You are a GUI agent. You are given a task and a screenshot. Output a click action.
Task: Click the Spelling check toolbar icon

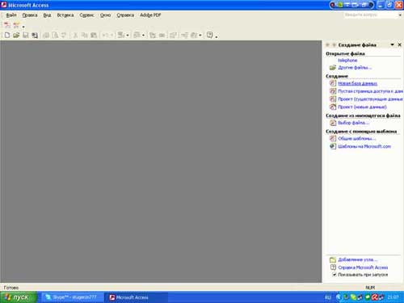click(64, 35)
